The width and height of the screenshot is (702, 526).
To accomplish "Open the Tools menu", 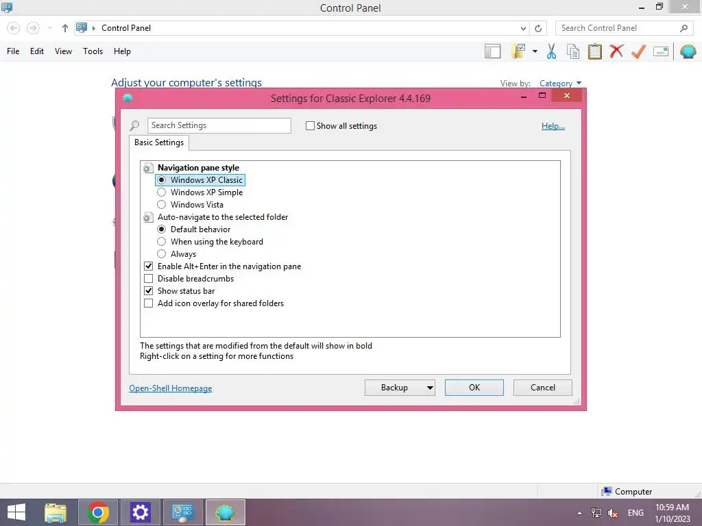I will tap(93, 51).
